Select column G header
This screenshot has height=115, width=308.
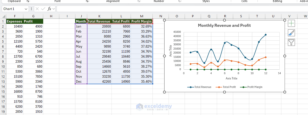(x=33, y=16)
